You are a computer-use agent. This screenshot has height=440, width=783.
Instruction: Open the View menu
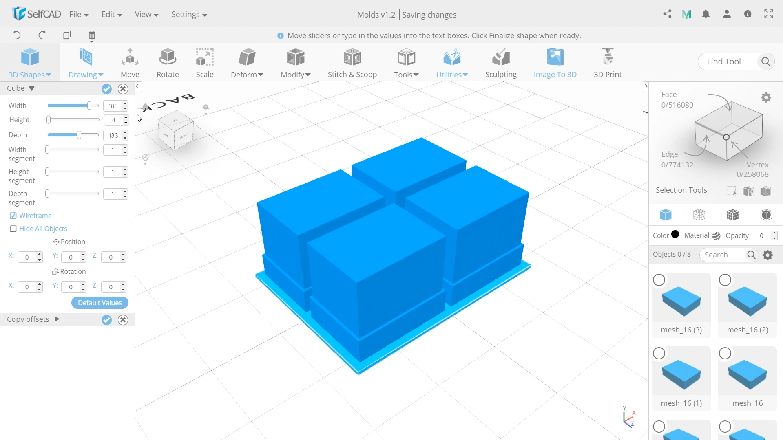(146, 15)
